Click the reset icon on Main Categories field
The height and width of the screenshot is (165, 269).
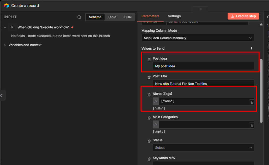[x=252, y=126]
